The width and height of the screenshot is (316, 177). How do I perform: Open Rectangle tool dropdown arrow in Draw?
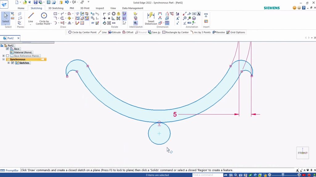(59, 14)
